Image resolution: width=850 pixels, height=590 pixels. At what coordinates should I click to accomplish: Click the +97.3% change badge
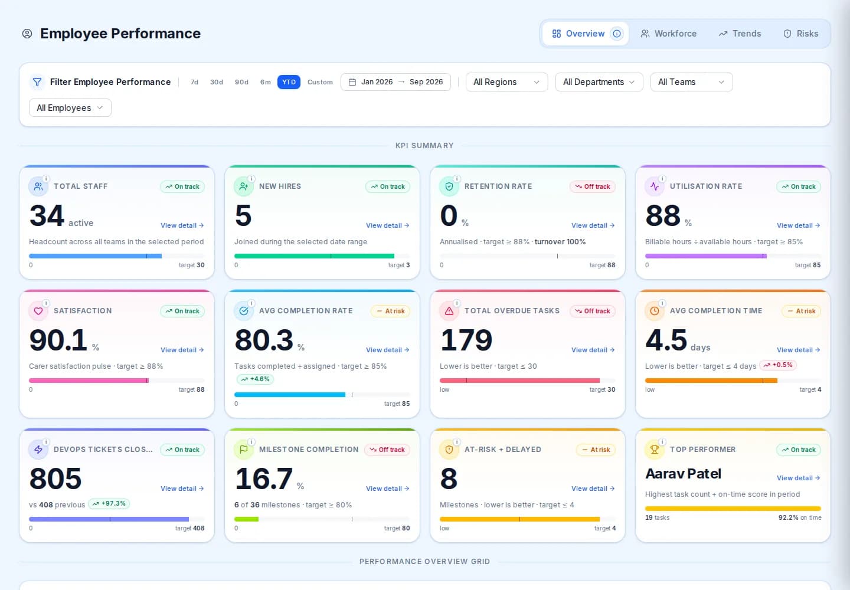[109, 504]
